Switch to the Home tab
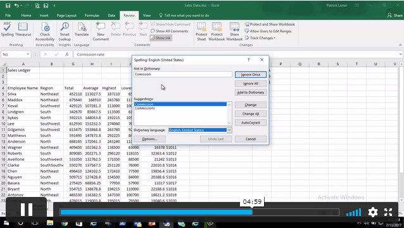 26,15
